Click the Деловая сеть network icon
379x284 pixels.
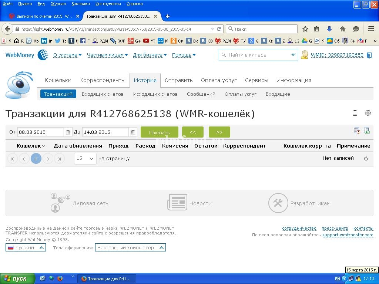60,203
